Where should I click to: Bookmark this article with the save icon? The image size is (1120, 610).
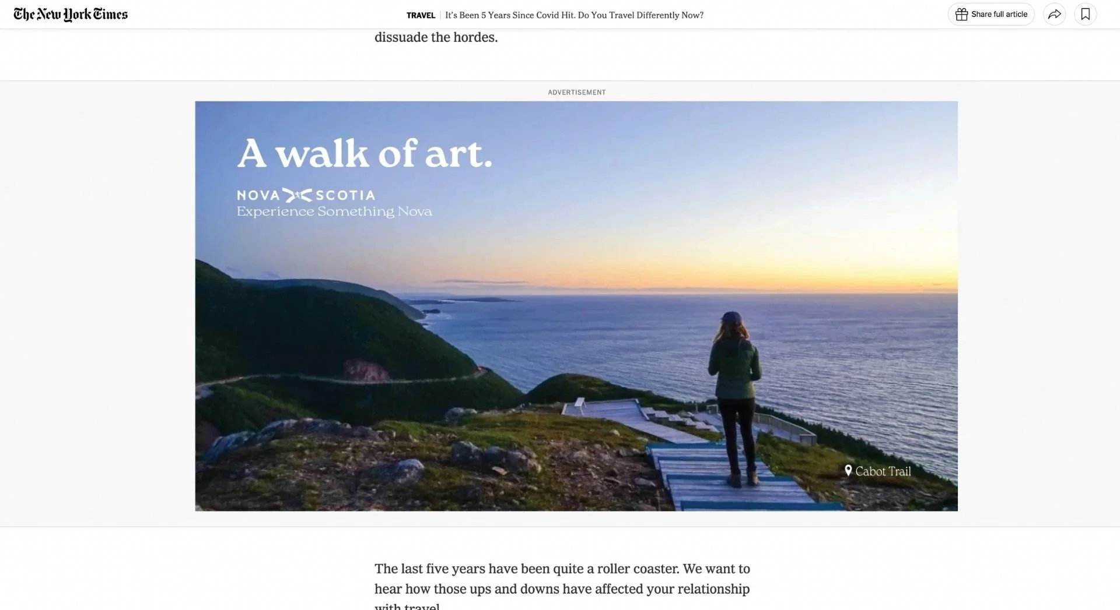[x=1085, y=14]
